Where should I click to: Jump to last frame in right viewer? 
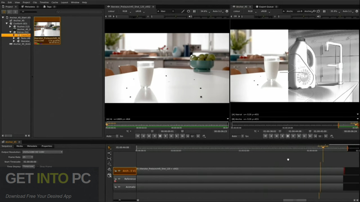point(310,136)
